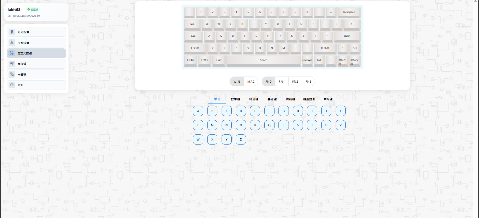Choose letter Y in the letter palette
Viewport: 479px width, 218px height.
227,139
